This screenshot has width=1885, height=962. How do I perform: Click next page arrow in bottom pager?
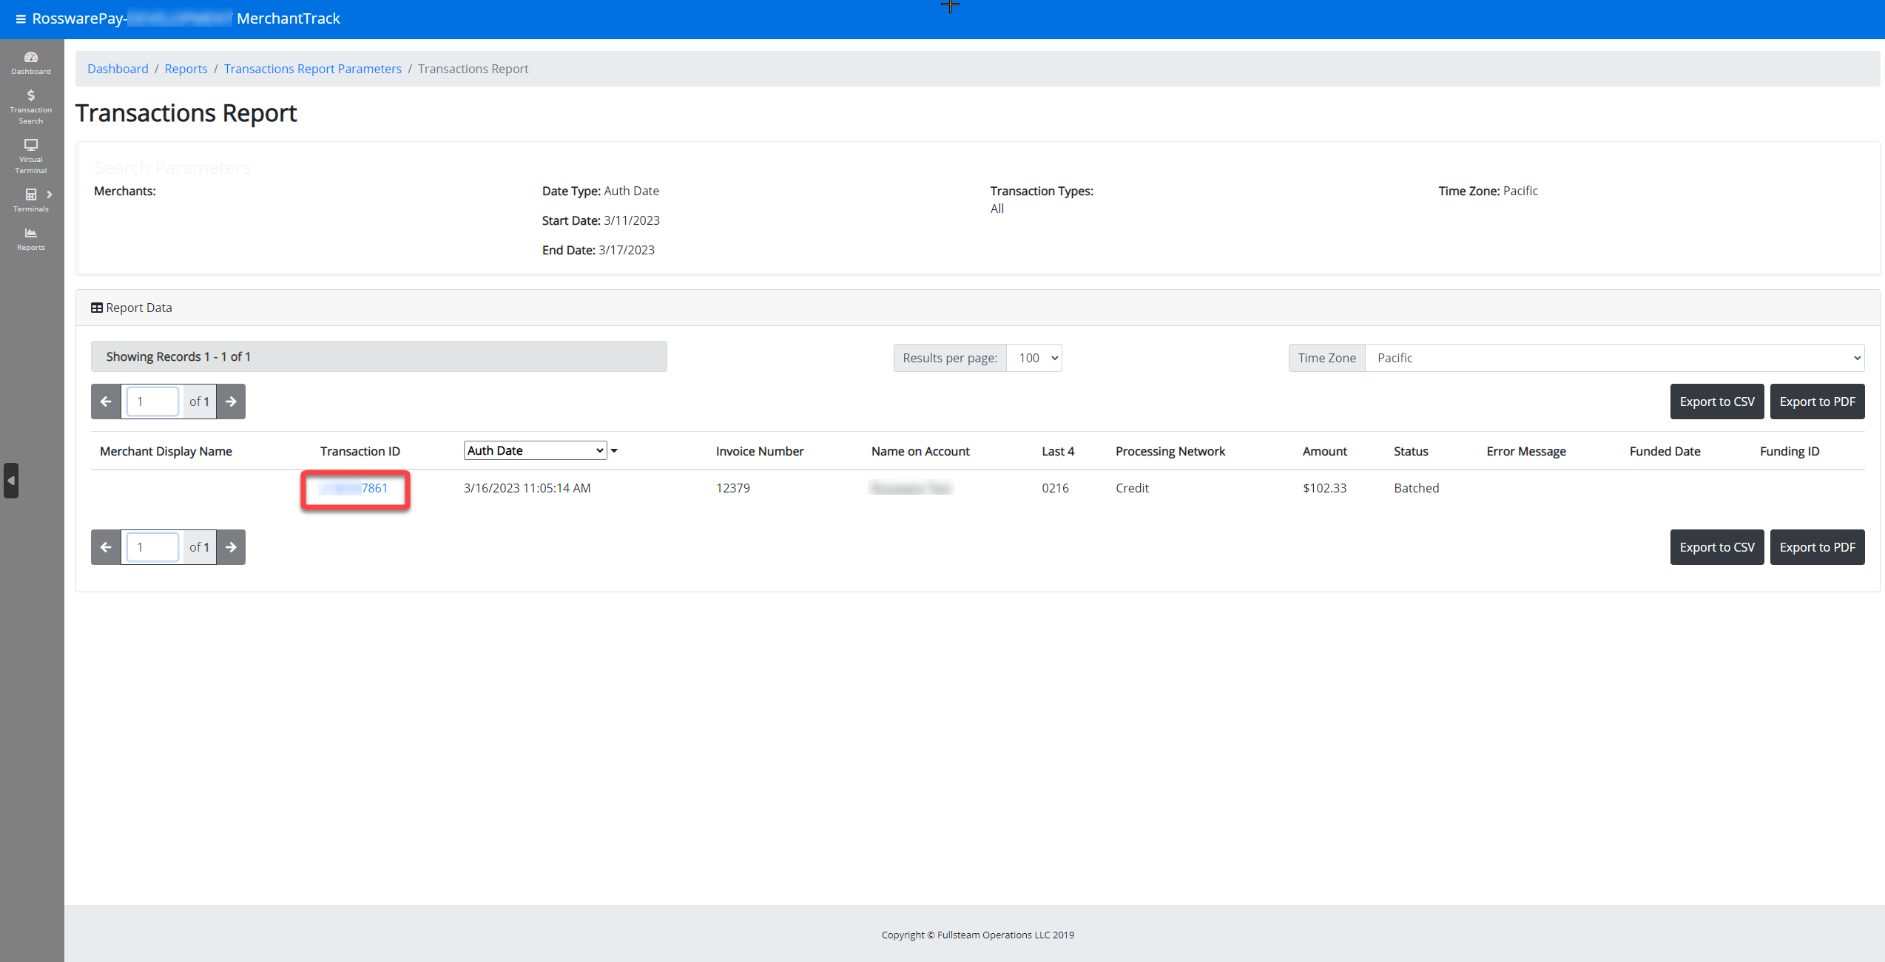point(231,547)
